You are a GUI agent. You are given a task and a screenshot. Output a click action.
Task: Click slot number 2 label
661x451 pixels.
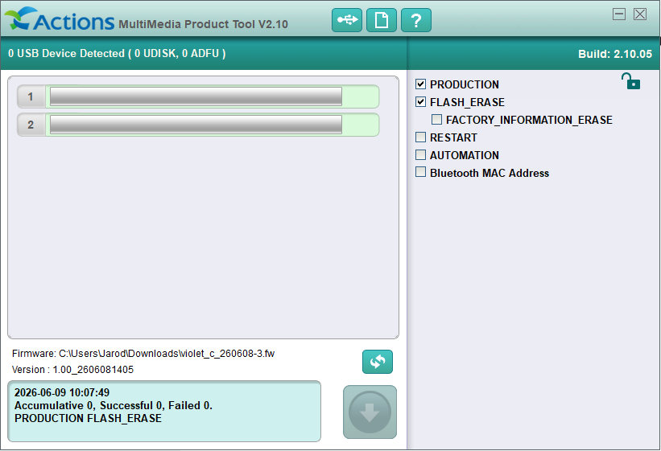click(31, 125)
